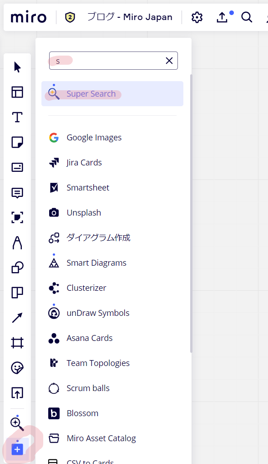Select the cursor arrow tool
Image resolution: width=268 pixels, height=464 pixels.
click(x=17, y=67)
